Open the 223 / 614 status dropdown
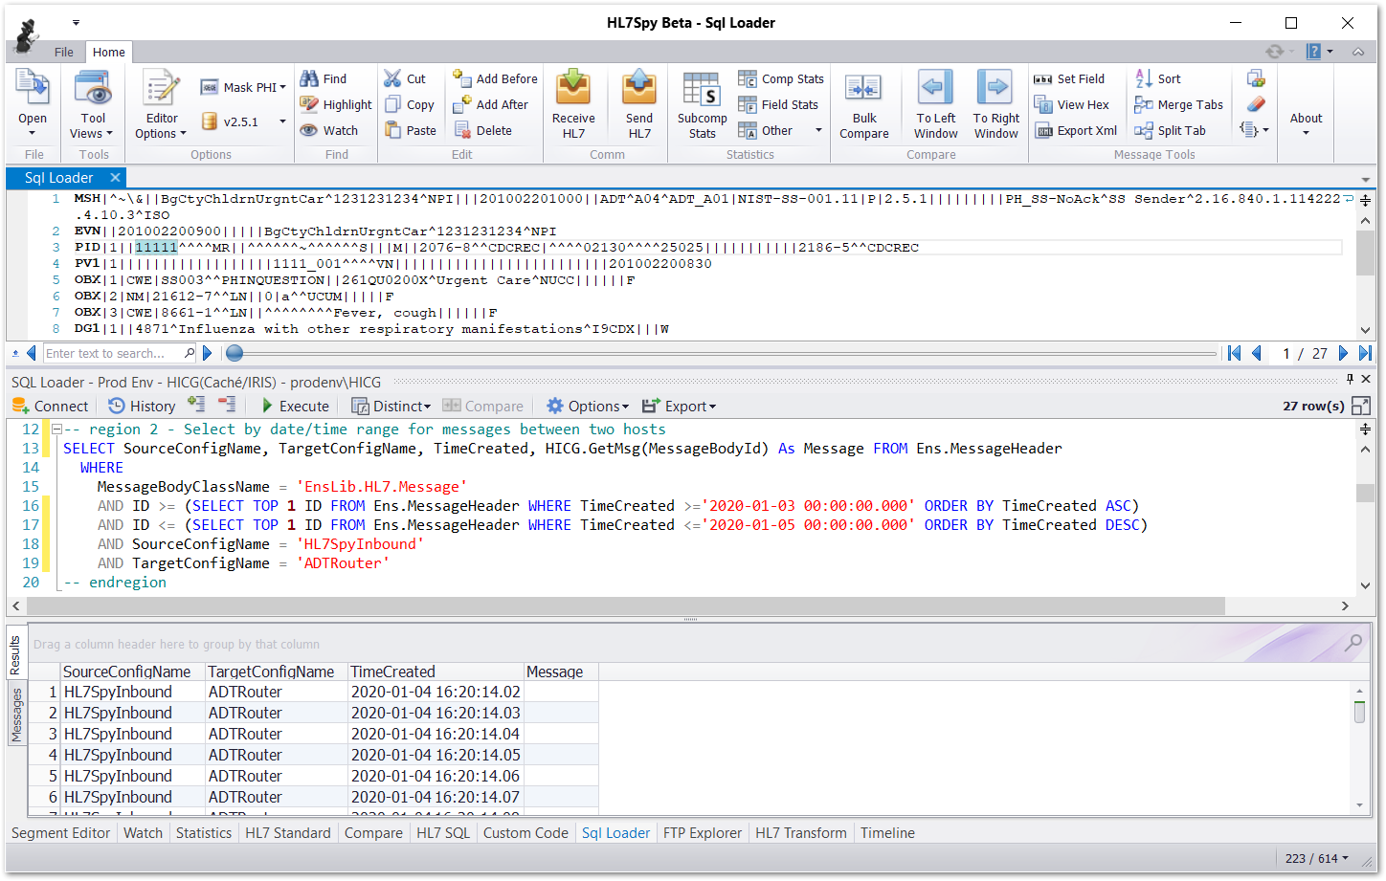1386x881 pixels. click(x=1316, y=858)
